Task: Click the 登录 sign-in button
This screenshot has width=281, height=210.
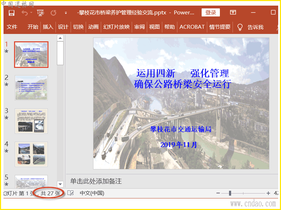Action: point(210,13)
